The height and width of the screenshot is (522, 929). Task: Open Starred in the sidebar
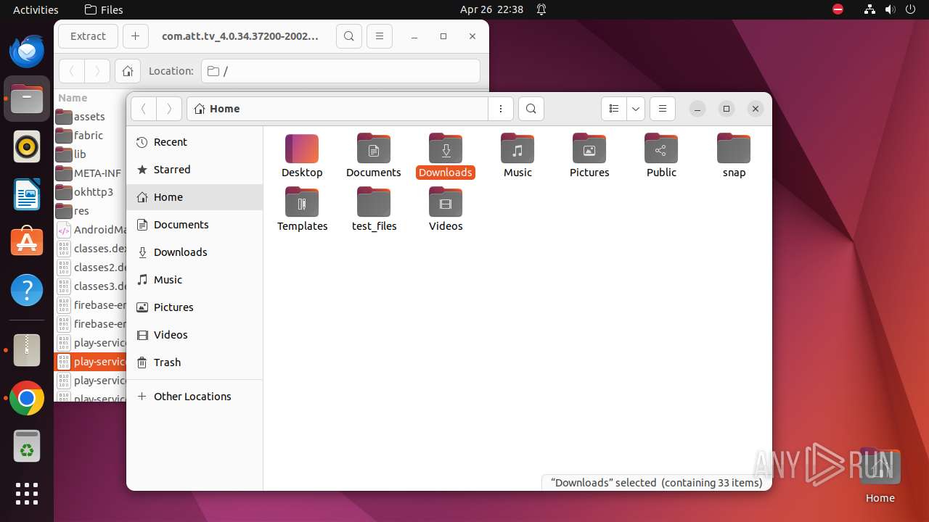tap(195, 170)
